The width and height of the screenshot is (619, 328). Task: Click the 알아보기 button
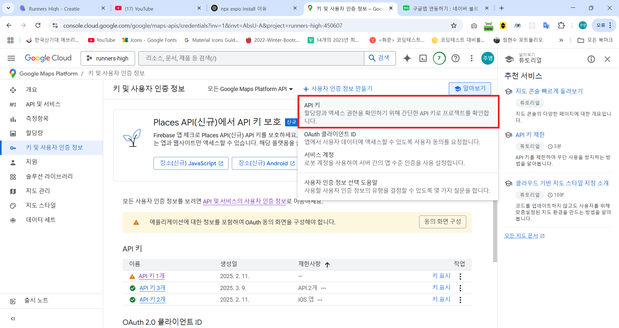pos(470,88)
